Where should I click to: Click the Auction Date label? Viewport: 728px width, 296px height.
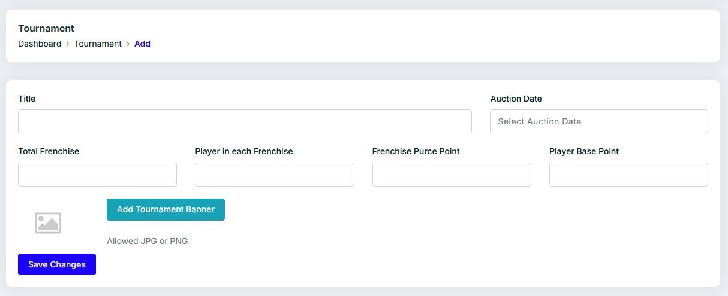pyautogui.click(x=516, y=99)
